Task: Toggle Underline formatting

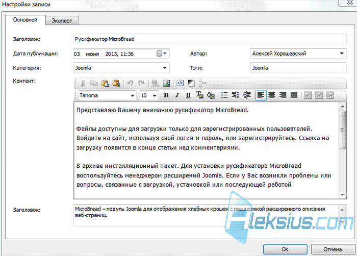Action: click(x=188, y=95)
